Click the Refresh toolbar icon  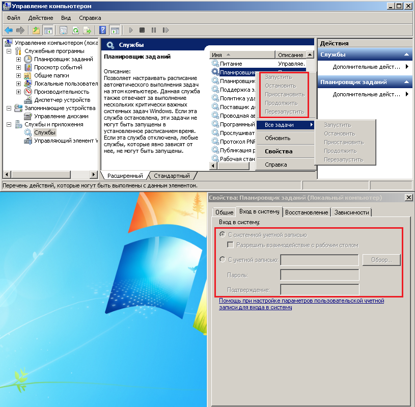[75, 30]
